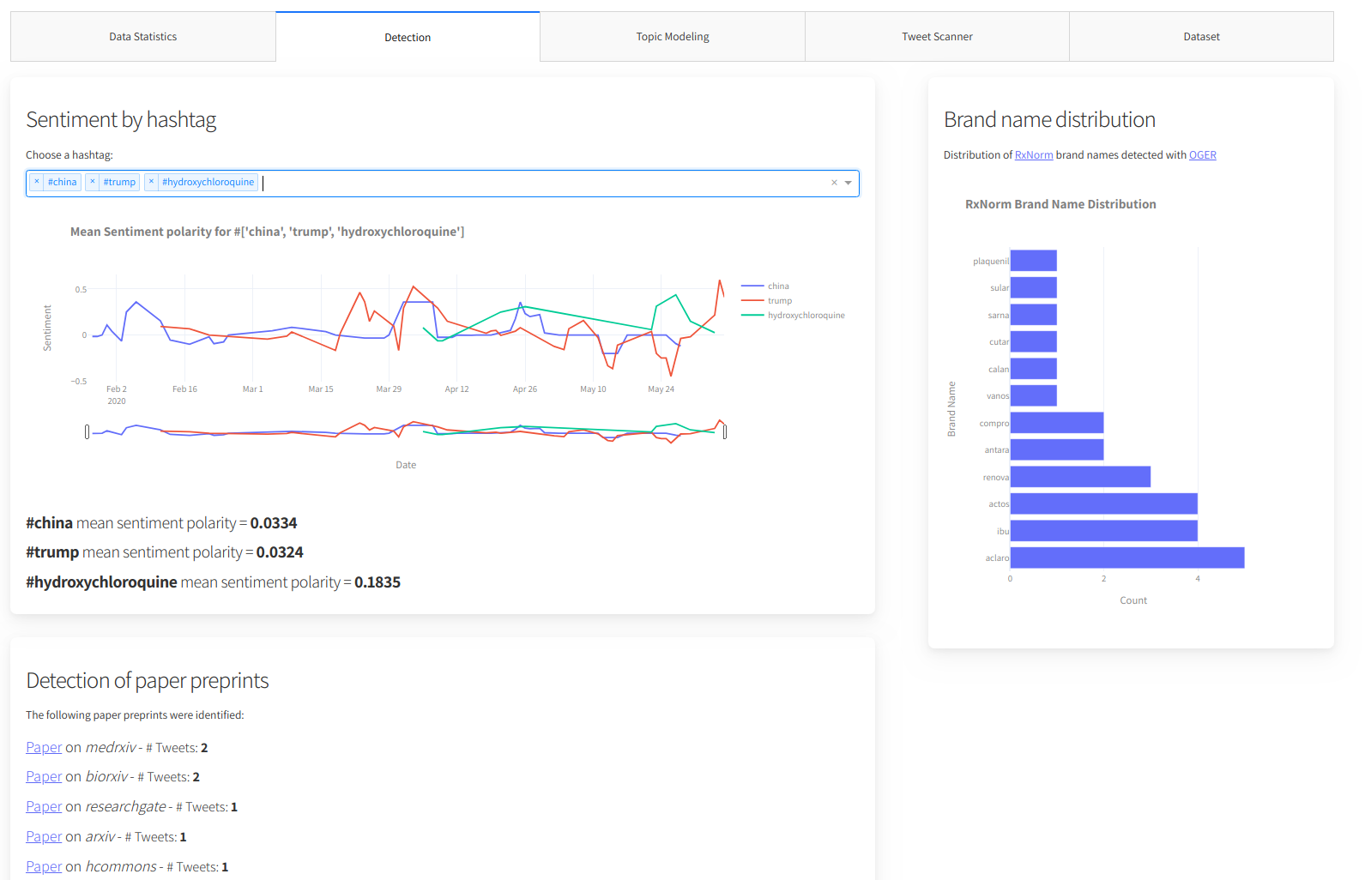
Task: Remove the #hydroxychloroquine hashtag chip
Action: pyautogui.click(x=151, y=182)
